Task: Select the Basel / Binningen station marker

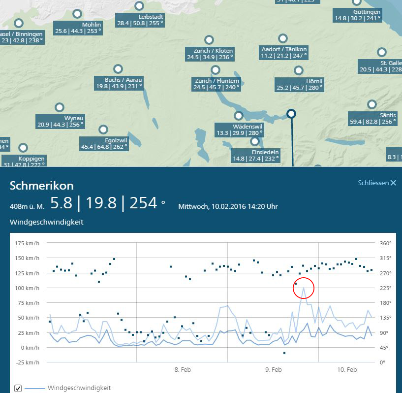Action: coord(19,23)
